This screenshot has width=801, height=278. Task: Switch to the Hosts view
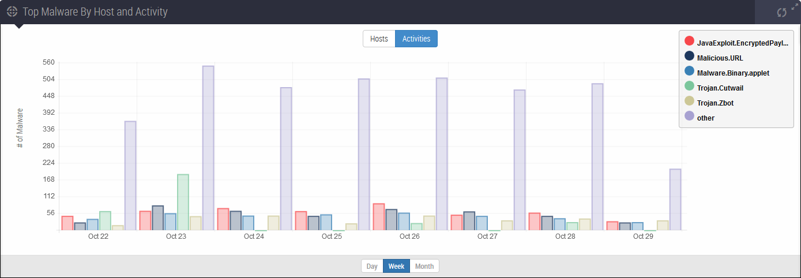coord(379,39)
